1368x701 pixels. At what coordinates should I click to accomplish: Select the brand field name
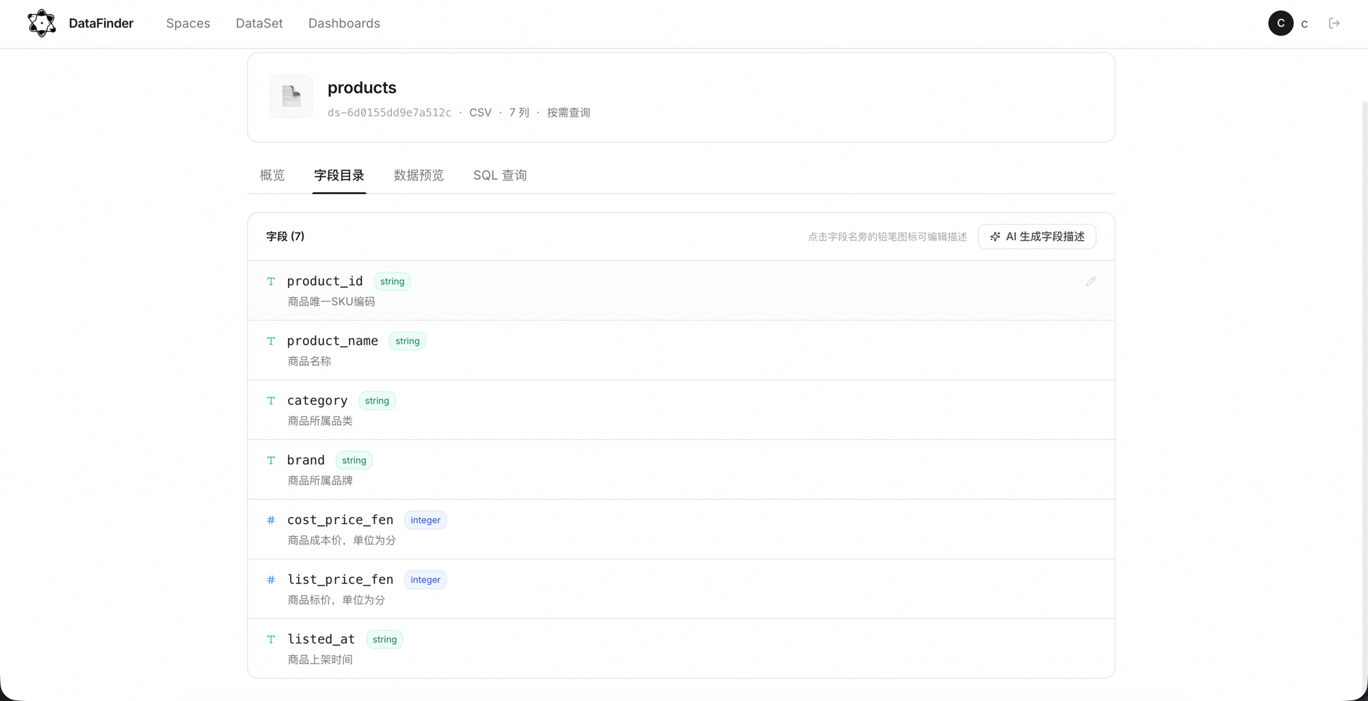pos(306,460)
